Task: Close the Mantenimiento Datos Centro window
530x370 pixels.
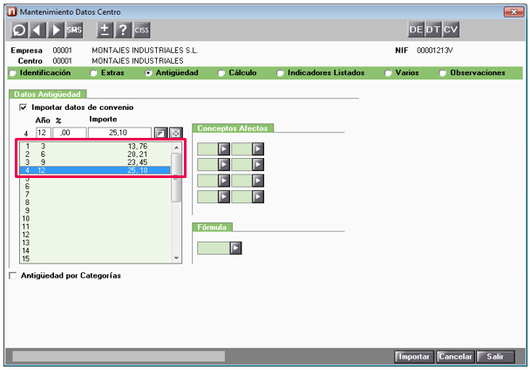Action: [513, 12]
